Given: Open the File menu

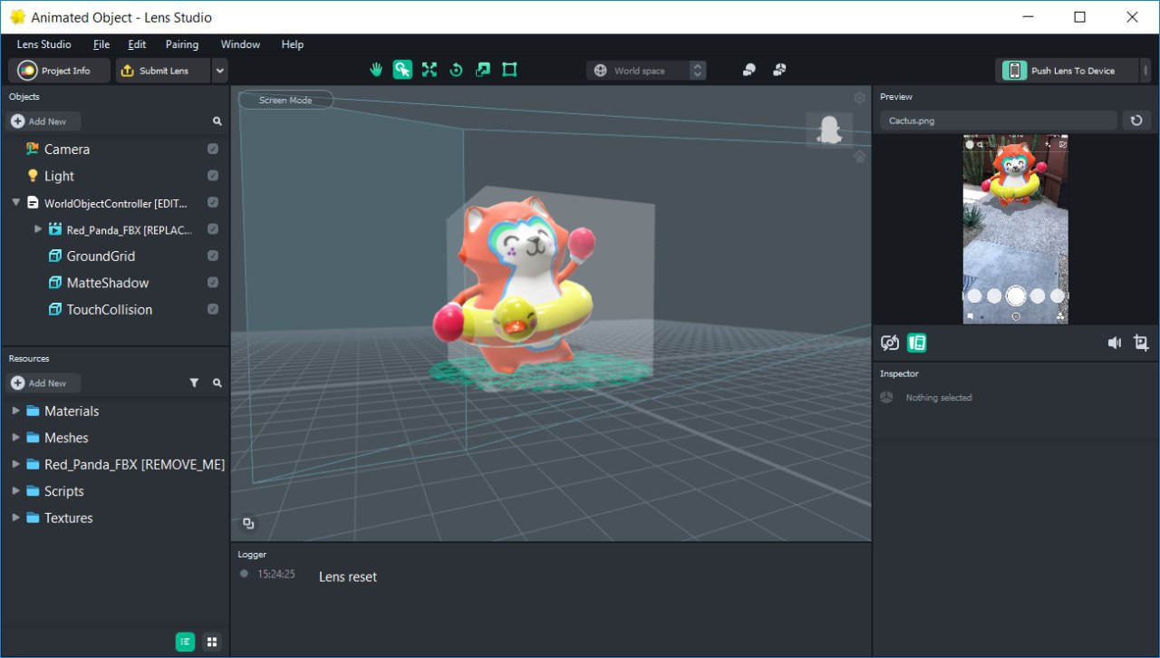Looking at the screenshot, I should tap(101, 44).
